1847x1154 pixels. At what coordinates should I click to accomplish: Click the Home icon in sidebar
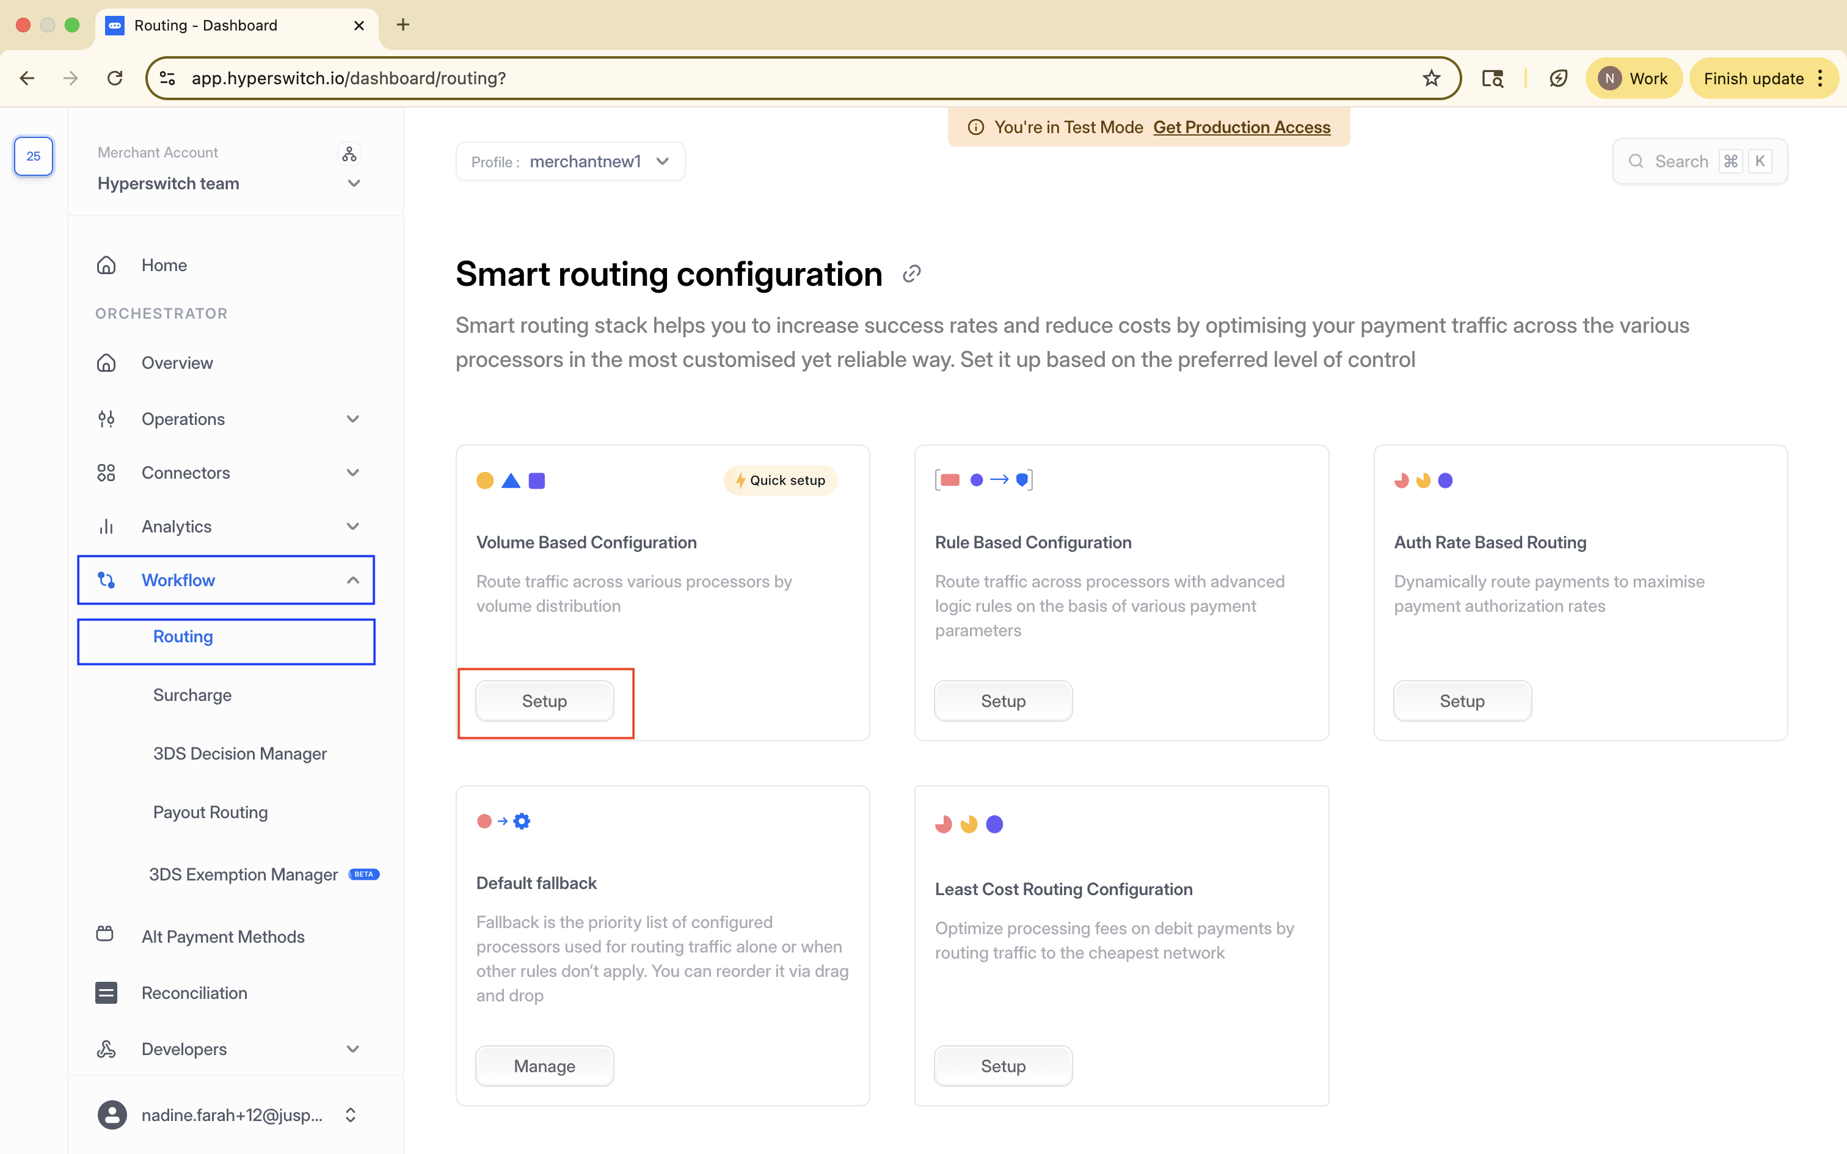point(106,265)
